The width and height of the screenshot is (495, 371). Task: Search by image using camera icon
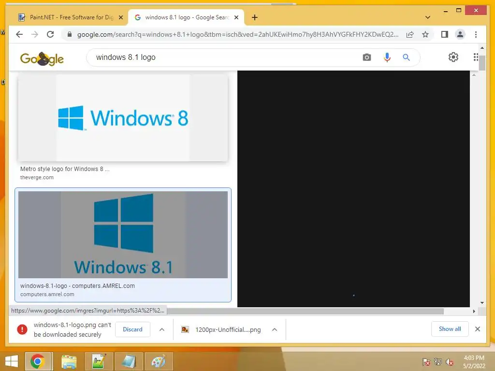[x=366, y=57]
